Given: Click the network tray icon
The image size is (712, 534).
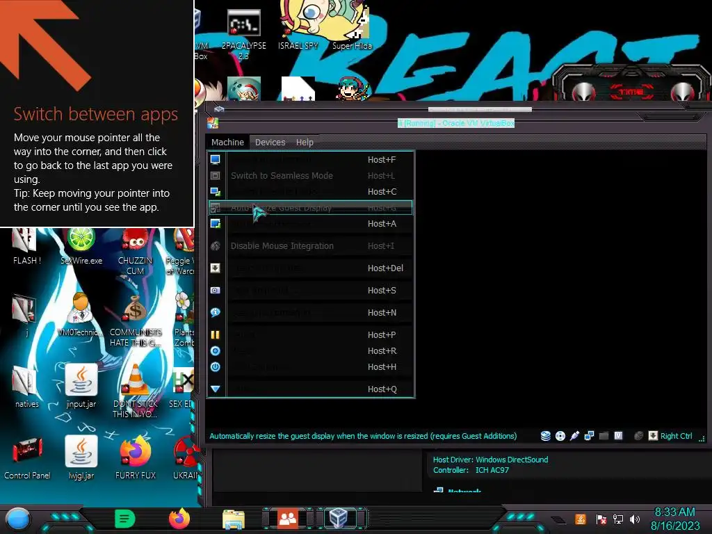Looking at the screenshot, I should [618, 519].
